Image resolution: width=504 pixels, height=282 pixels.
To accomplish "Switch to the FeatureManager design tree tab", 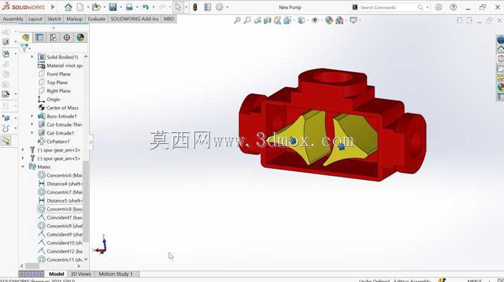I will click(x=25, y=38).
